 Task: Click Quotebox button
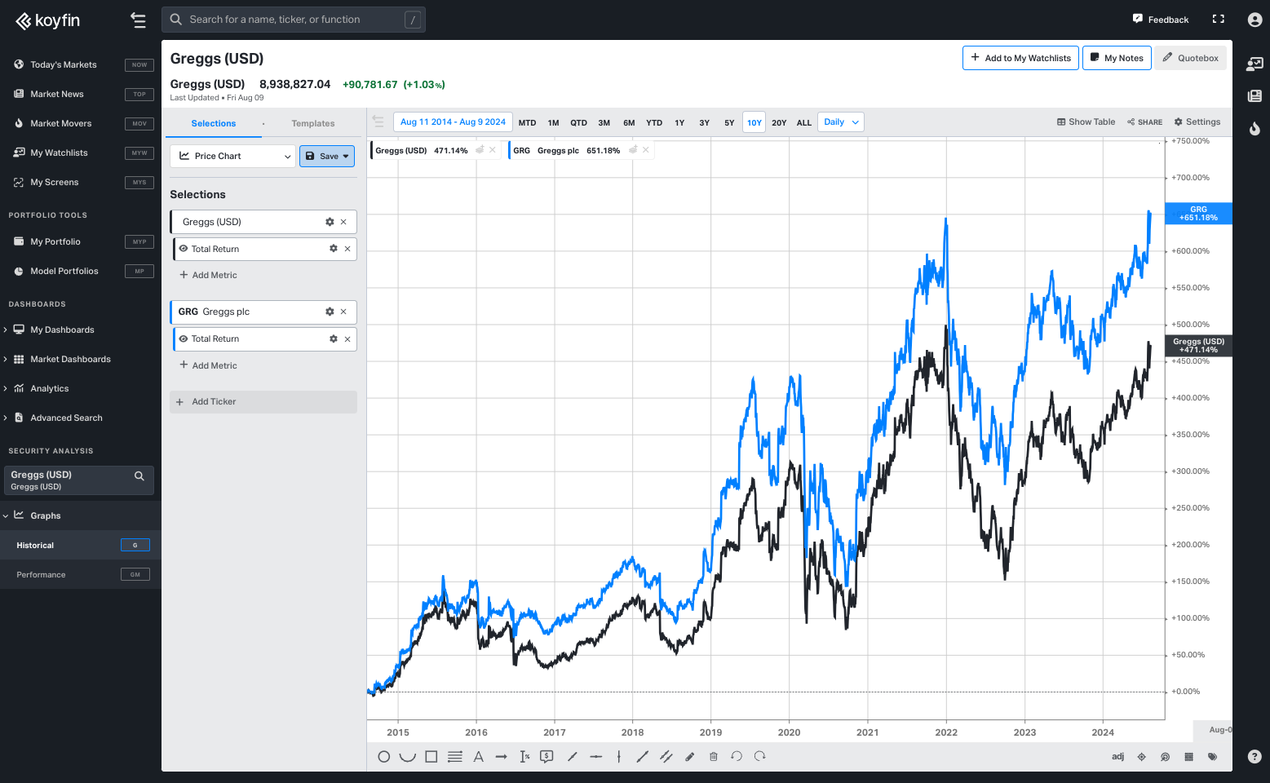click(x=1190, y=58)
